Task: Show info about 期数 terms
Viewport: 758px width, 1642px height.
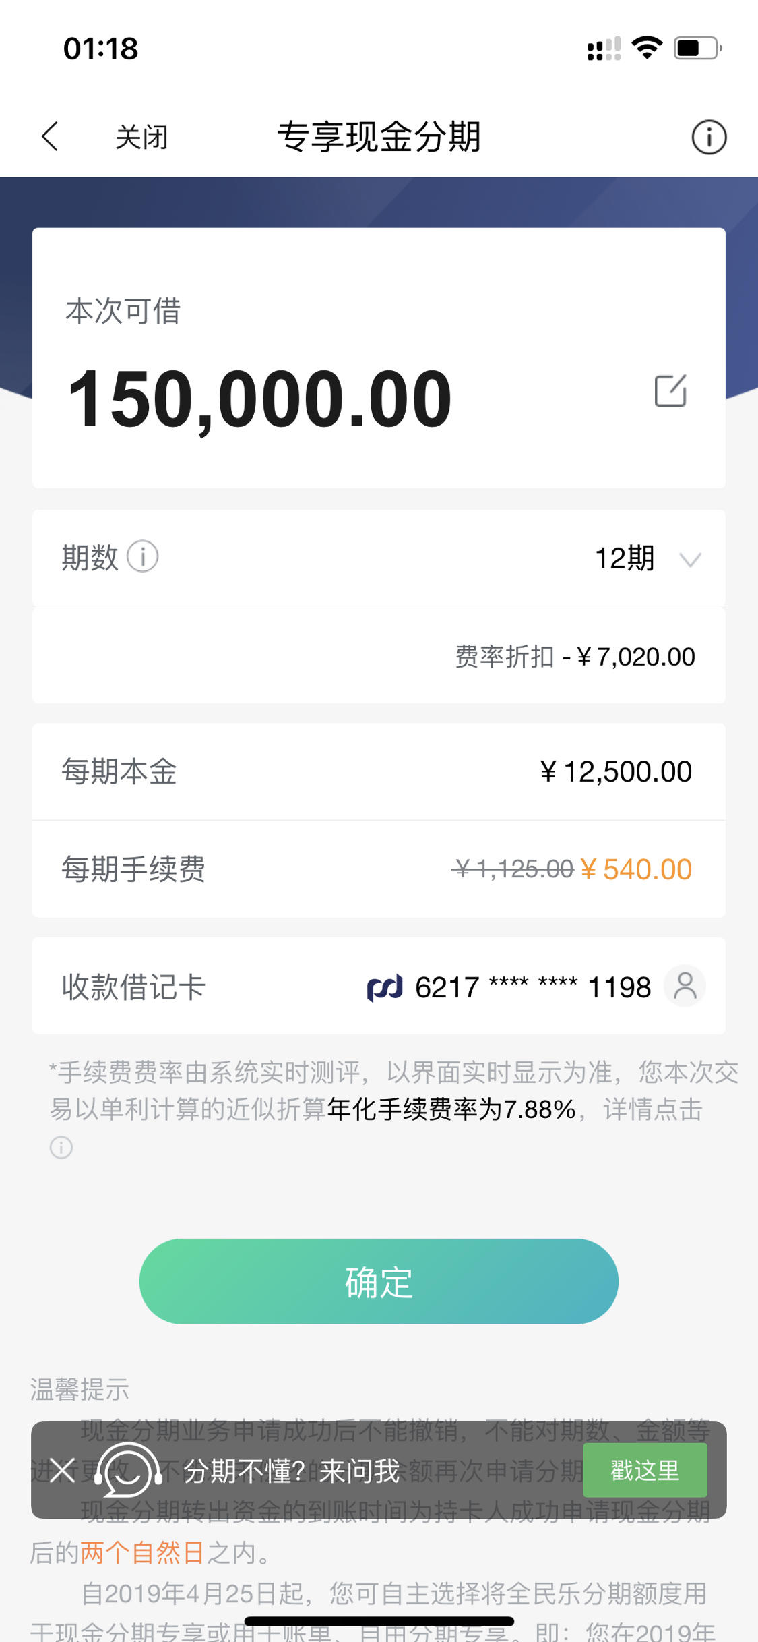Action: pyautogui.click(x=143, y=557)
